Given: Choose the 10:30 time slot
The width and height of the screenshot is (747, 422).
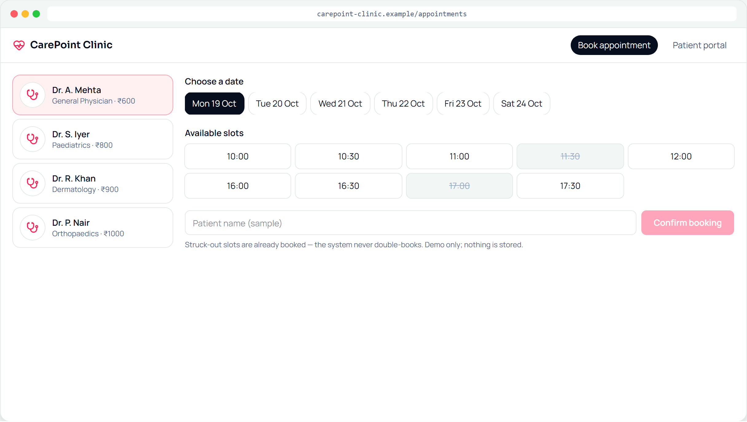Looking at the screenshot, I should 349,156.
